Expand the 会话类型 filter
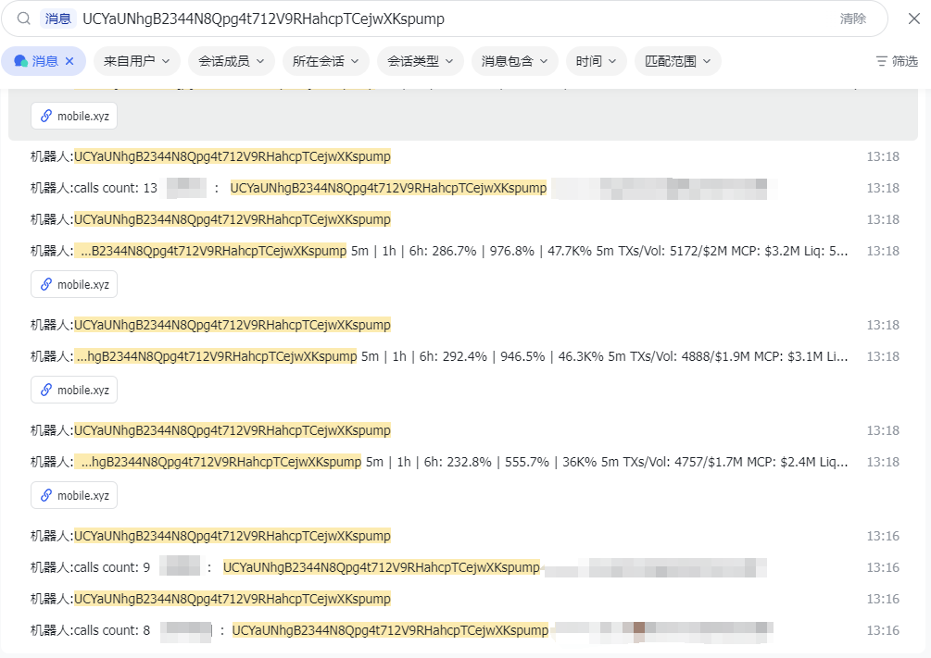The image size is (931, 658). [x=420, y=61]
